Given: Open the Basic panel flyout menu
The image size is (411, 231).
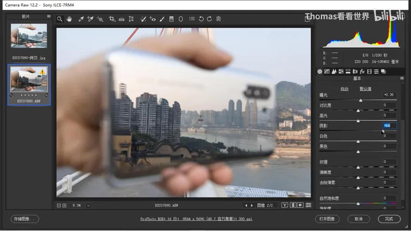Looking at the screenshot, I should tap(402, 78).
